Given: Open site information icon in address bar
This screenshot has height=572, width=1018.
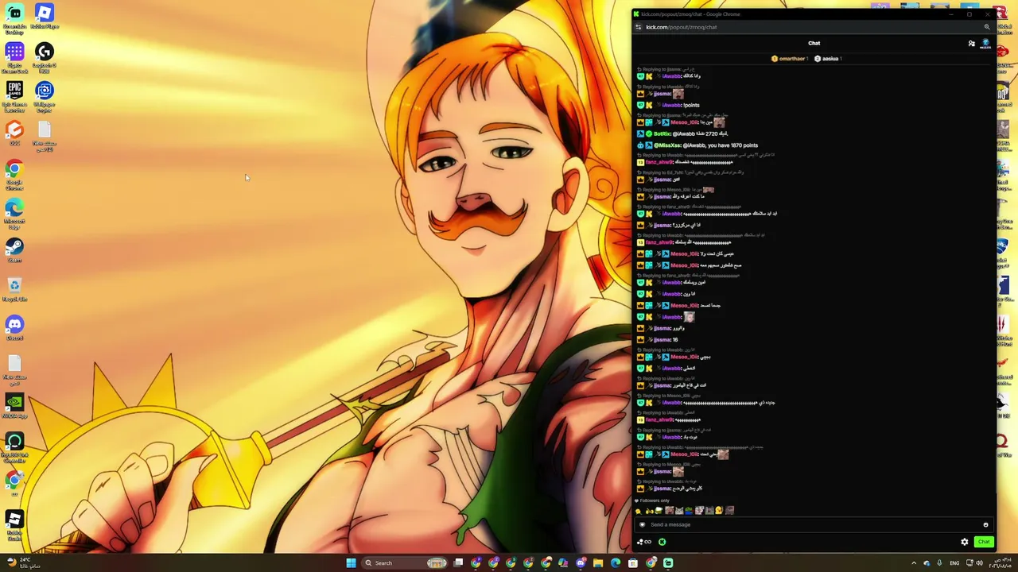Looking at the screenshot, I should click(638, 27).
